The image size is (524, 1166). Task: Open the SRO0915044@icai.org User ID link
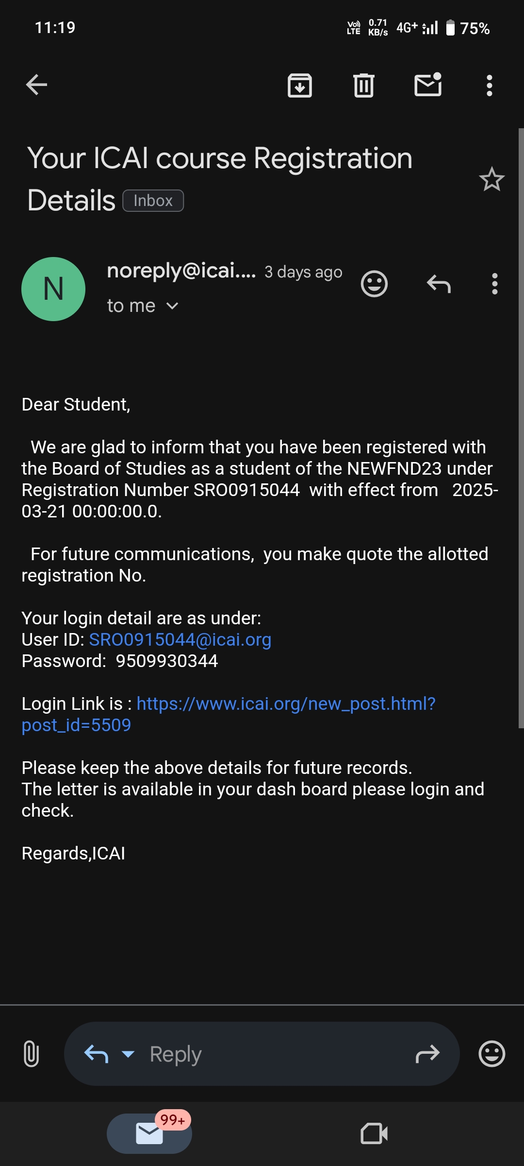(x=180, y=640)
